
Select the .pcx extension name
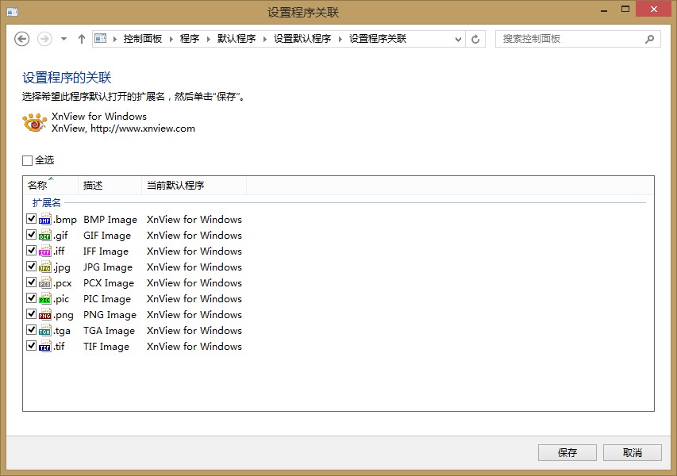pos(63,283)
